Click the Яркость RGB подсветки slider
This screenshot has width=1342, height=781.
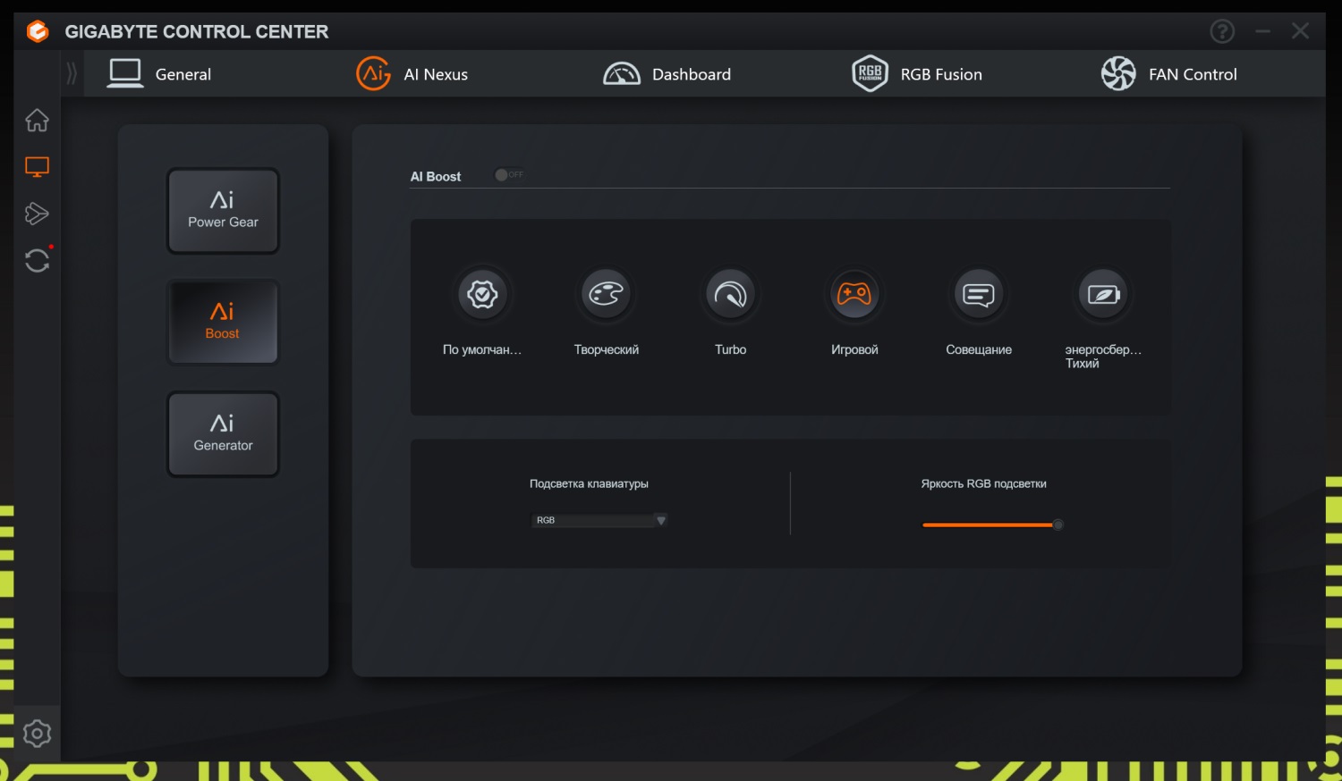992,525
